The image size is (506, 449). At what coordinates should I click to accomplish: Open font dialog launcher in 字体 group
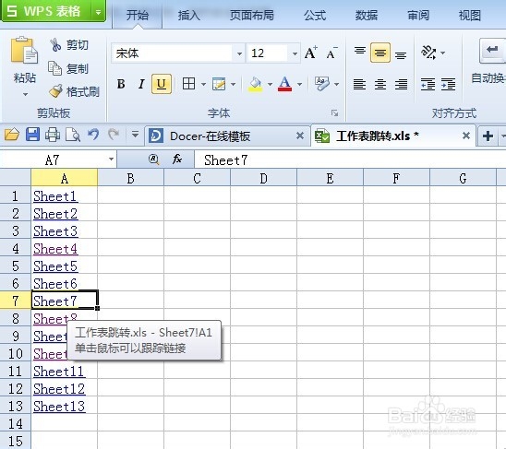334,113
